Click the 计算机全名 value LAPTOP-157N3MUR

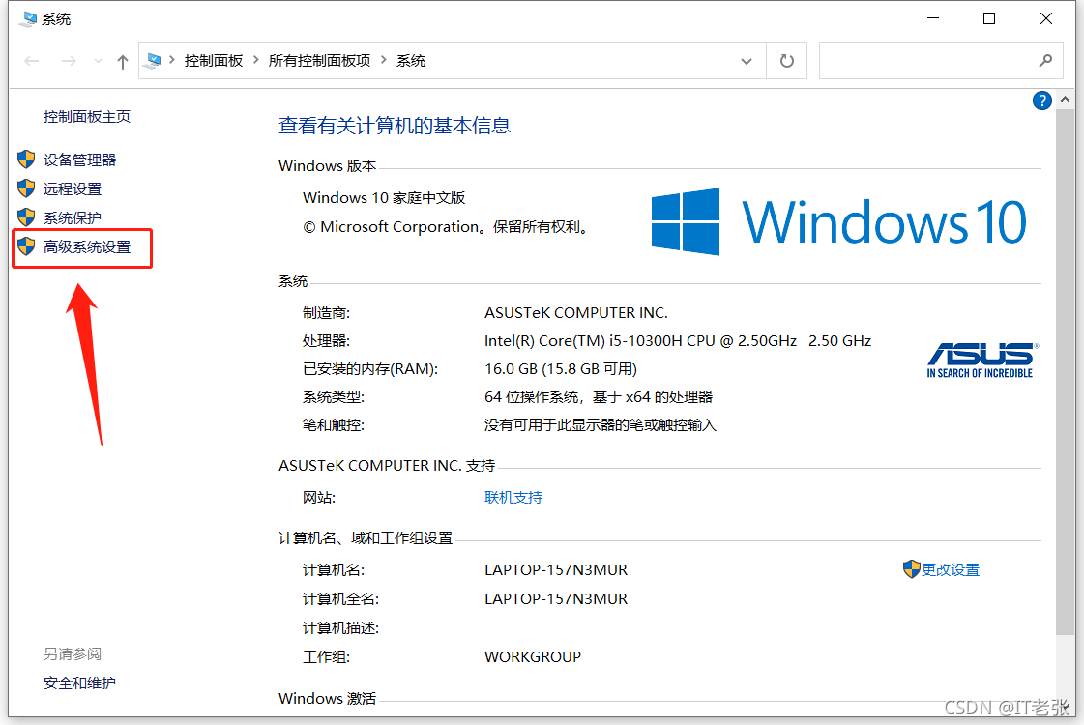pos(556,599)
